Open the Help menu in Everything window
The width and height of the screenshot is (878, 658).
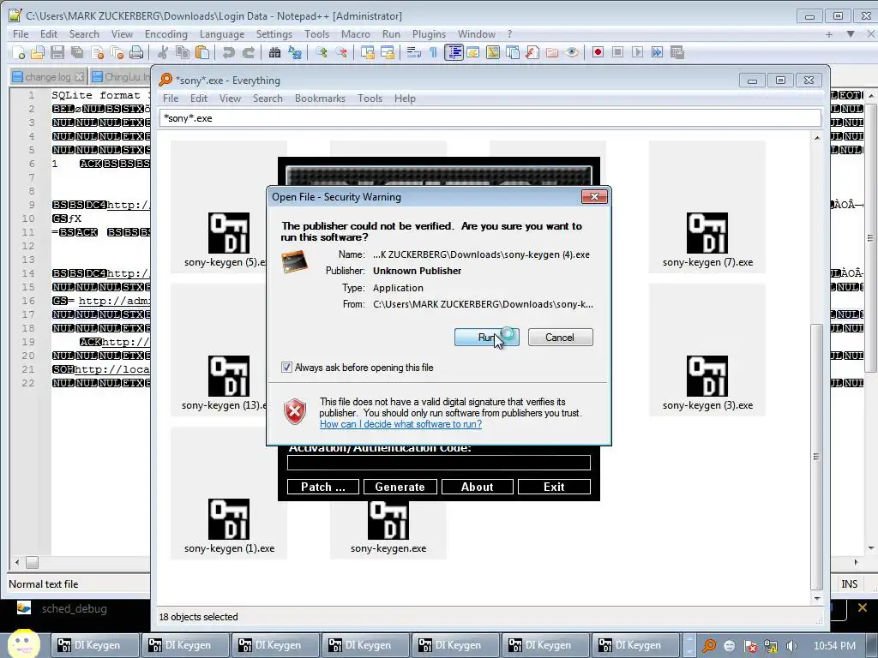[405, 99]
